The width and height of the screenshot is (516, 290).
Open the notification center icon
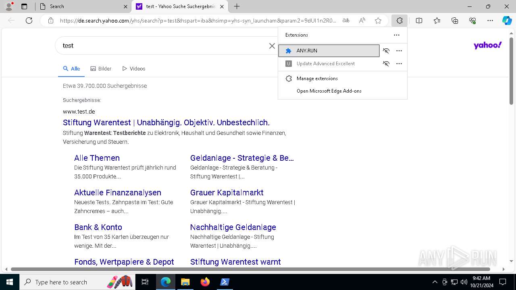coord(503,282)
